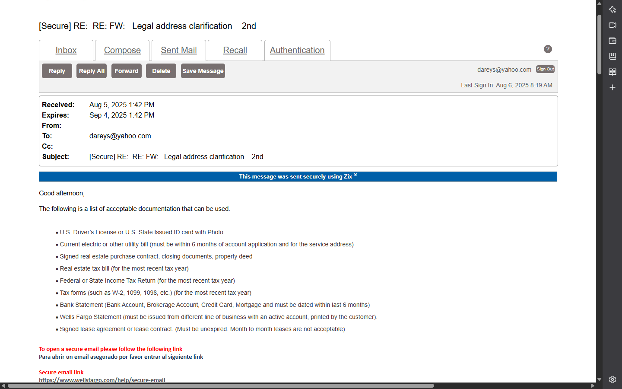Click the 'Current electric or other utility bill' item
The image size is (622, 389).
[206, 244]
